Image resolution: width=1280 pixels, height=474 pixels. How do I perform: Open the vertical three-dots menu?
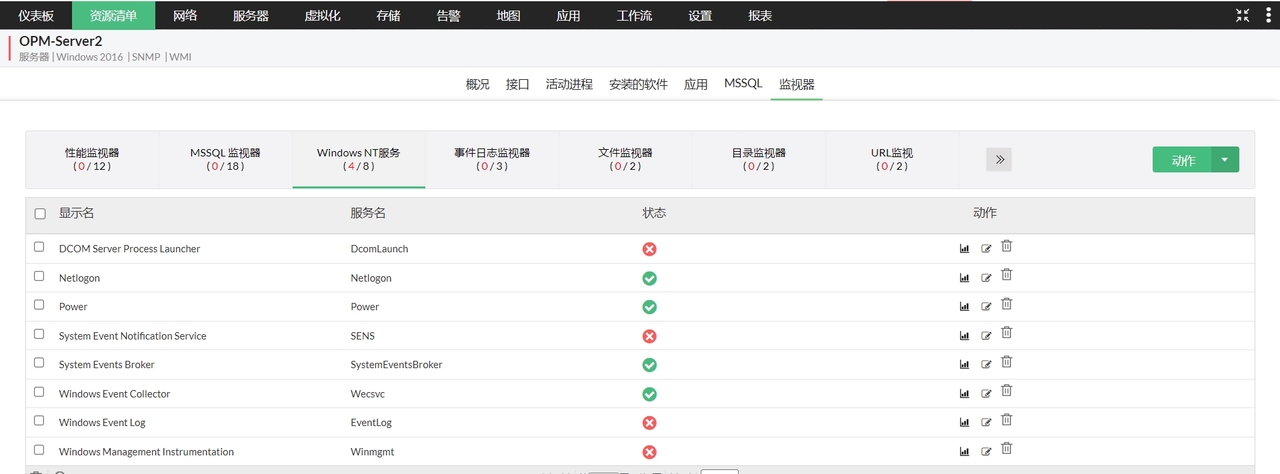pyautogui.click(x=1268, y=15)
